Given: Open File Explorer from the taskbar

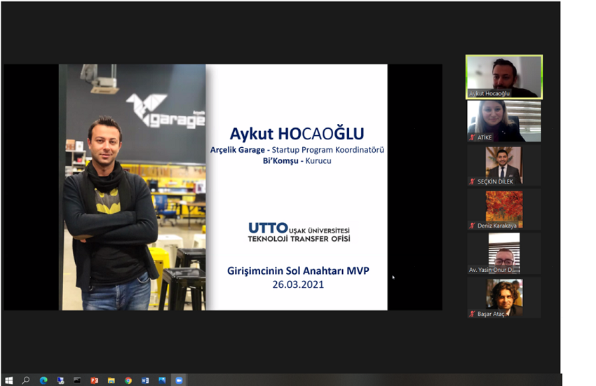Looking at the screenshot, I should [x=111, y=380].
